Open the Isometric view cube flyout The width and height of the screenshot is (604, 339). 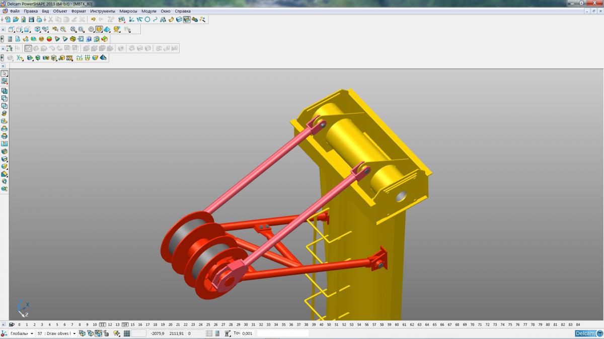click(x=38, y=30)
